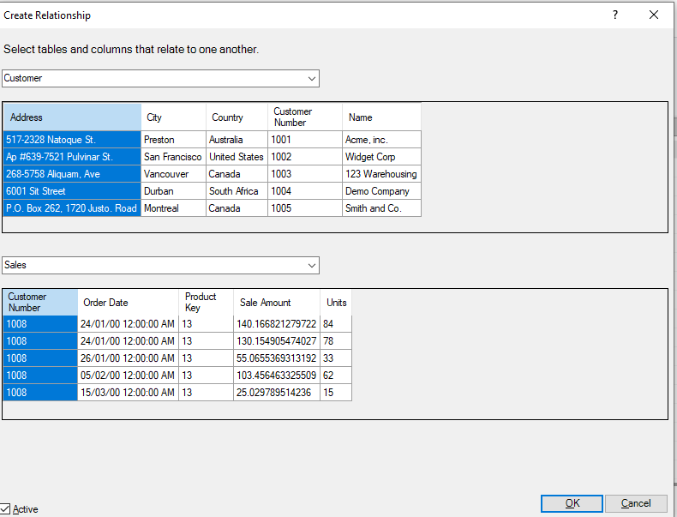This screenshot has width=677, height=517.
Task: Select the Address column header
Action: pyautogui.click(x=72, y=117)
